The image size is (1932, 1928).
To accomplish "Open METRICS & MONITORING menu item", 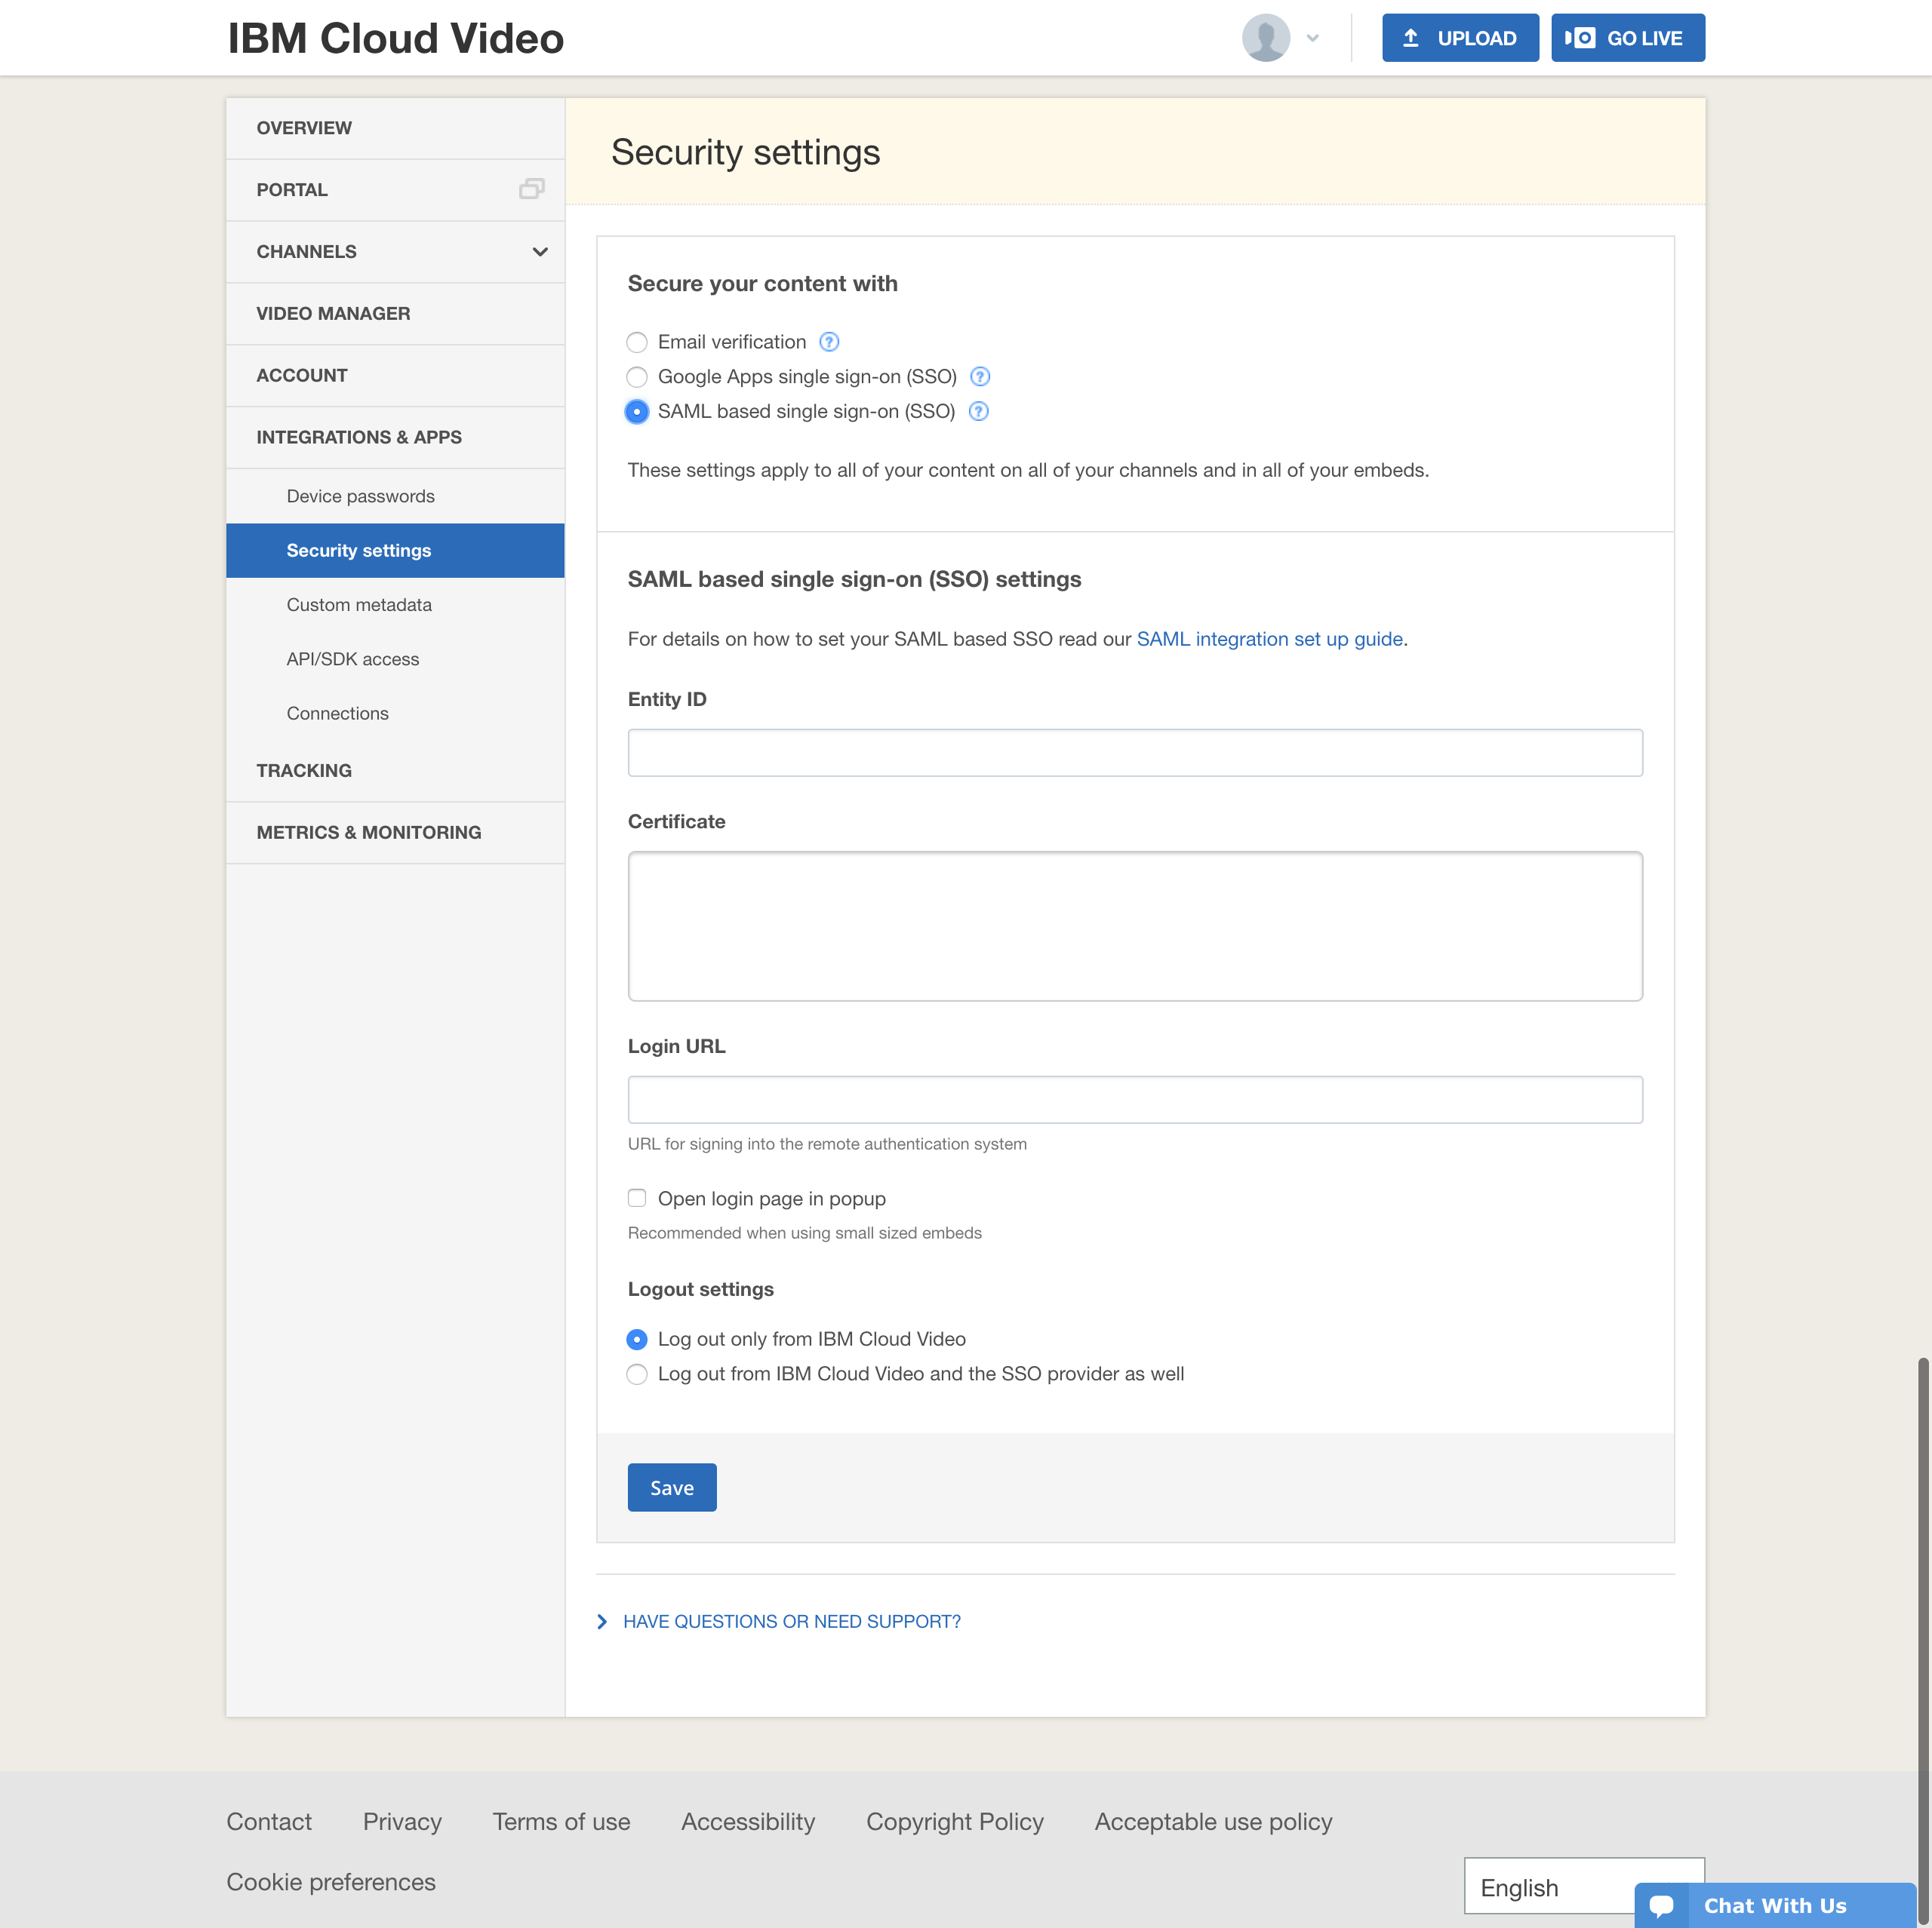I will (395, 833).
